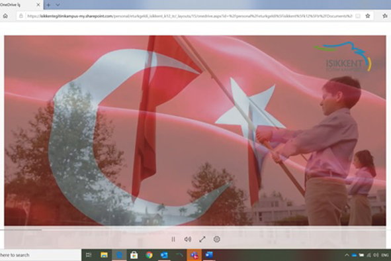The height and width of the screenshot is (261, 391).
Task: Pause the playing video
Action: 173,239
